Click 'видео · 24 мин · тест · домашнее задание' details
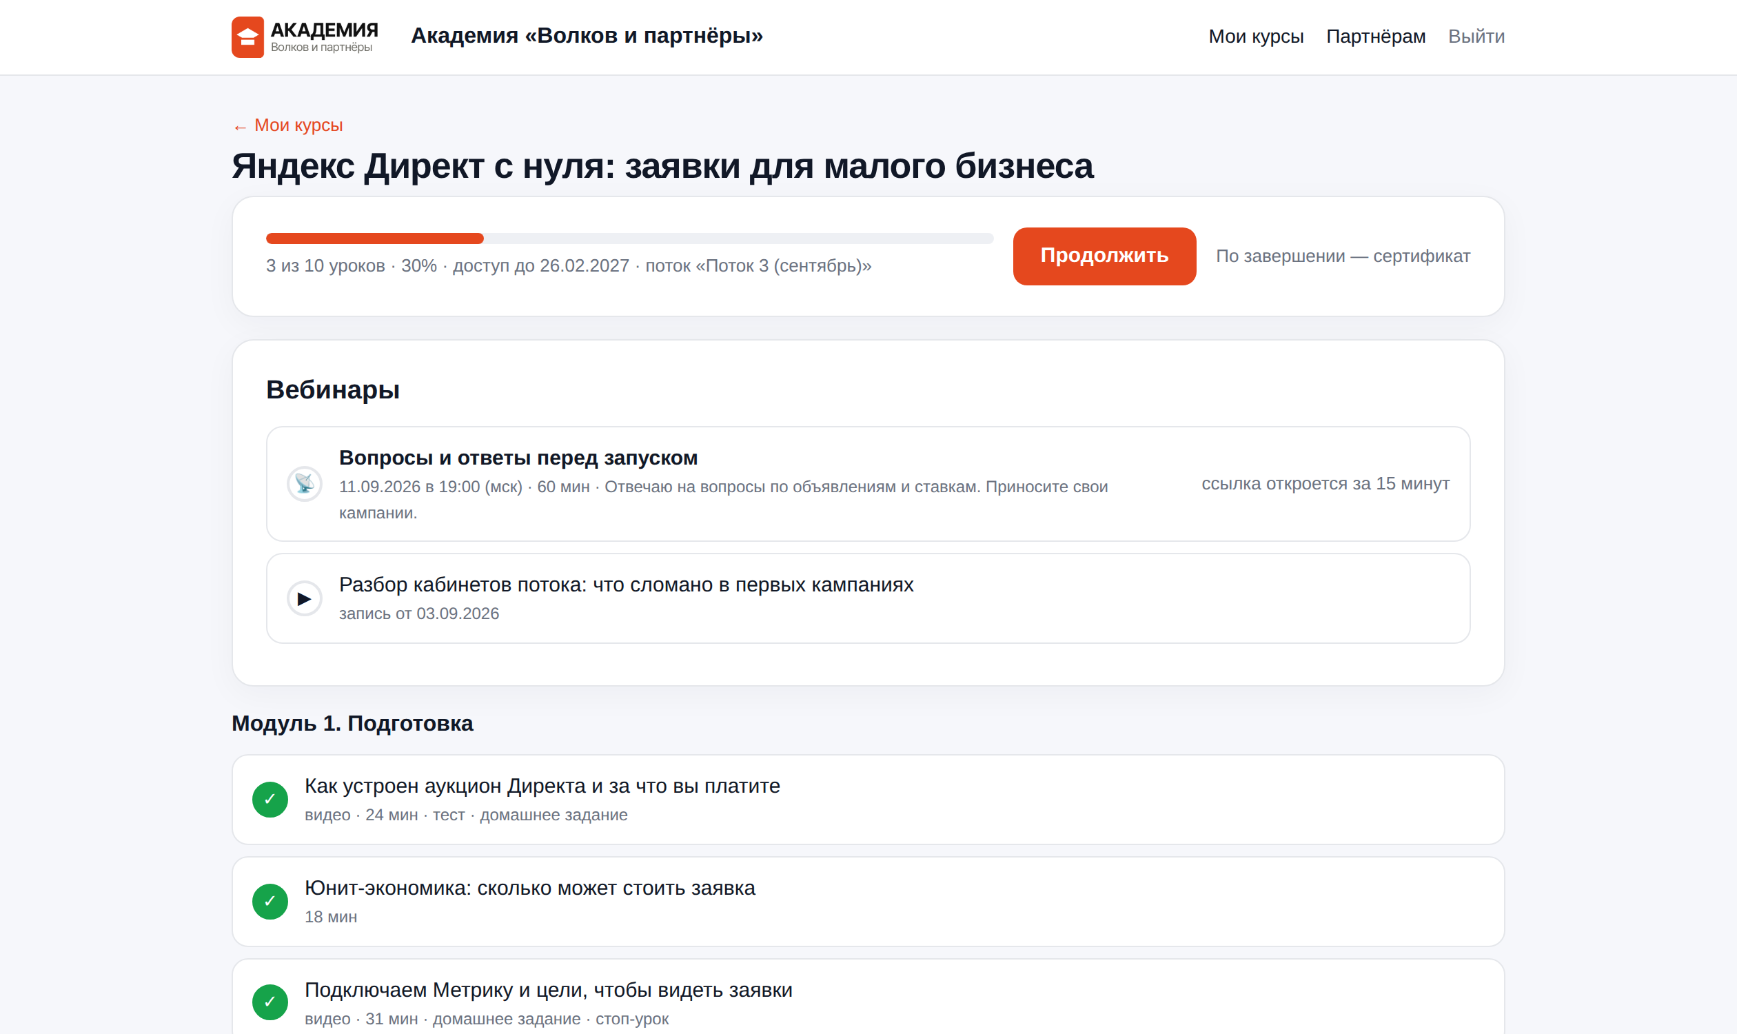Image resolution: width=1737 pixels, height=1034 pixels. tap(465, 815)
